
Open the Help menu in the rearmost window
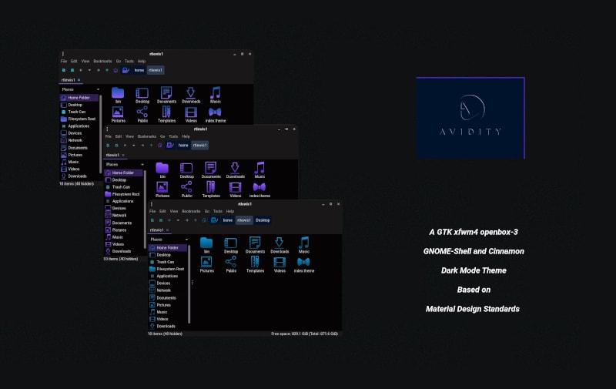point(142,62)
